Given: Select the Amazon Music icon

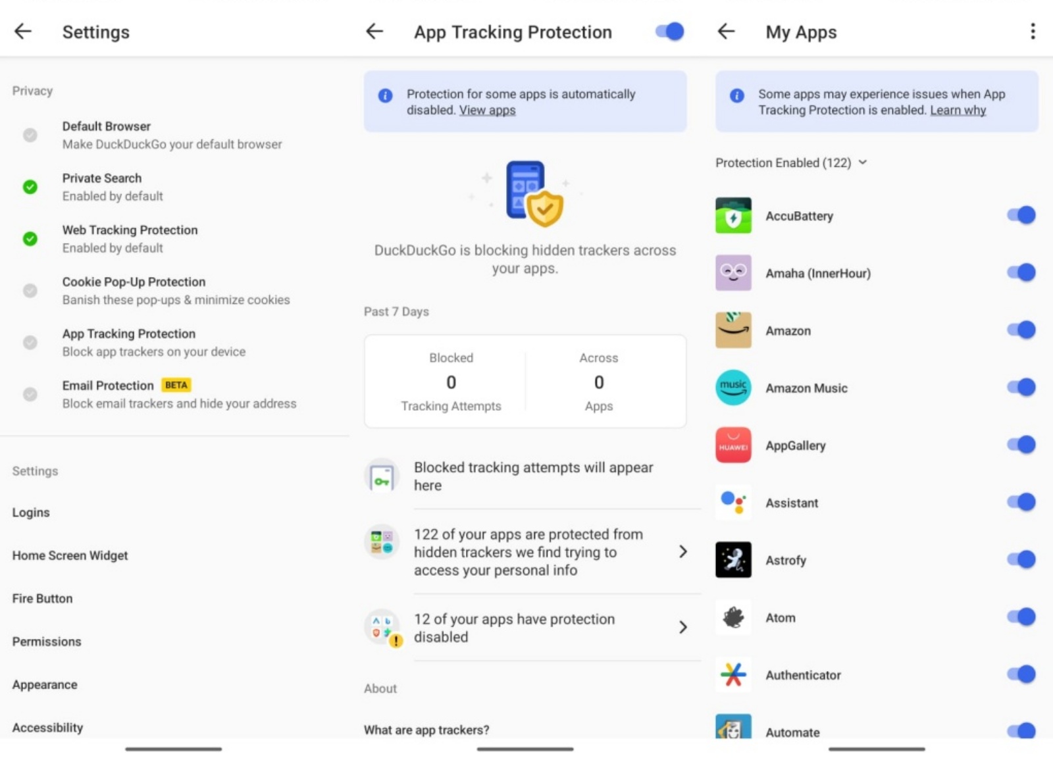Looking at the screenshot, I should click(x=732, y=388).
